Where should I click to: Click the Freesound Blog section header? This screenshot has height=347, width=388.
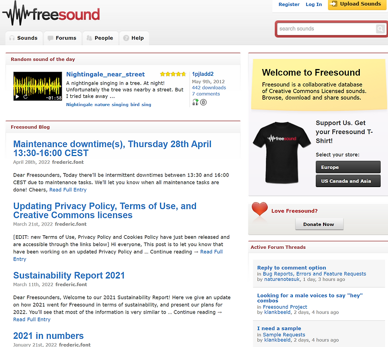30,127
